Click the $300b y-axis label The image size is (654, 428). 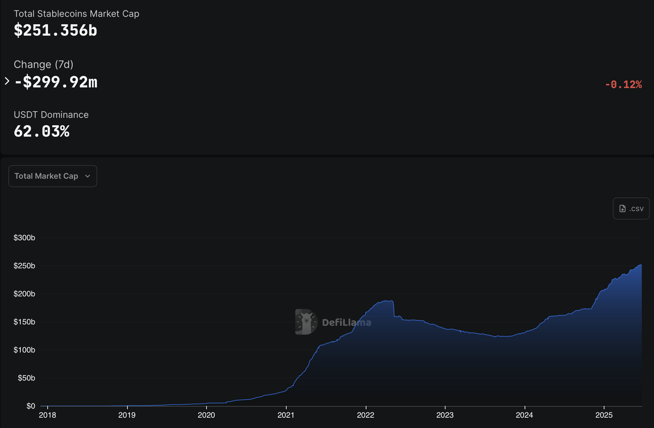[24, 238]
